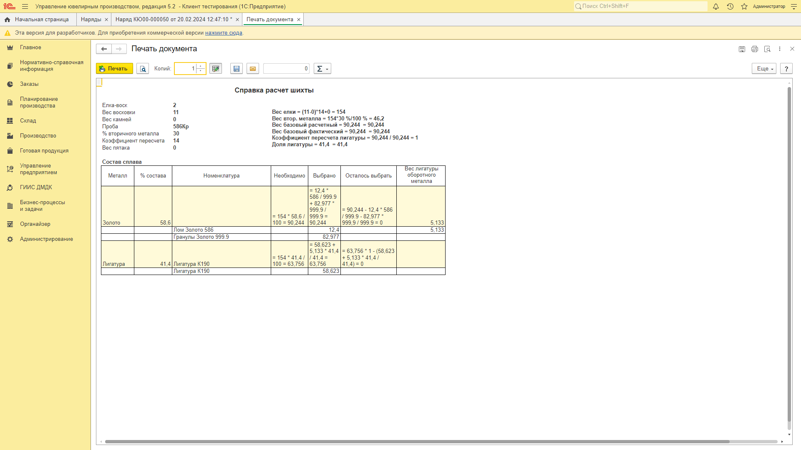The width and height of the screenshot is (801, 450).
Task: Select the Номенклатура column header
Action: click(x=222, y=176)
